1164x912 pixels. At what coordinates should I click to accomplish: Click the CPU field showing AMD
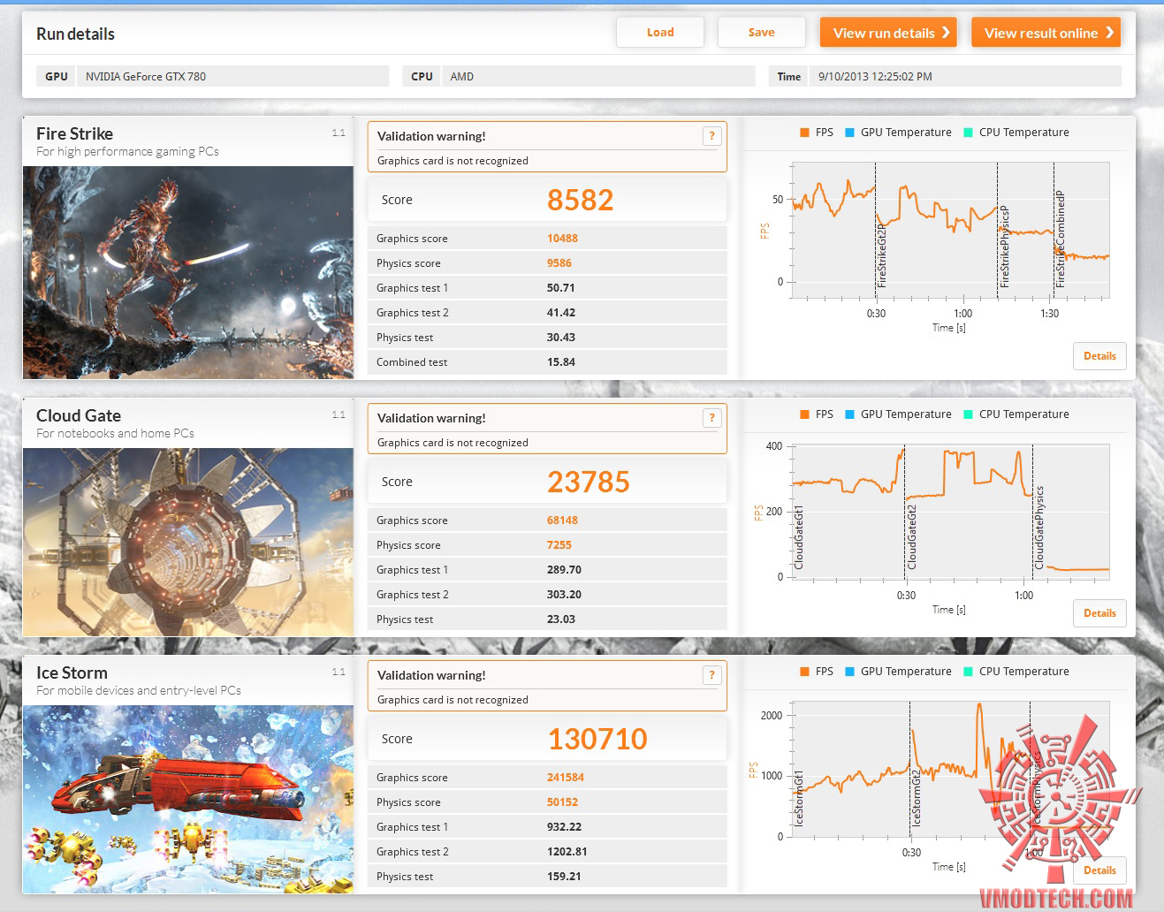[x=598, y=77]
